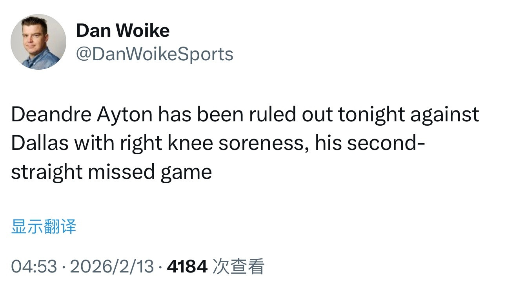506x285 pixels.
Task: Click the display name Dan Woike
Action: click(122, 31)
